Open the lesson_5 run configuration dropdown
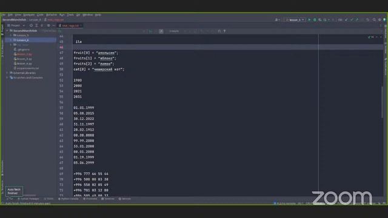Viewport: 388px width, 218px height. [295, 20]
